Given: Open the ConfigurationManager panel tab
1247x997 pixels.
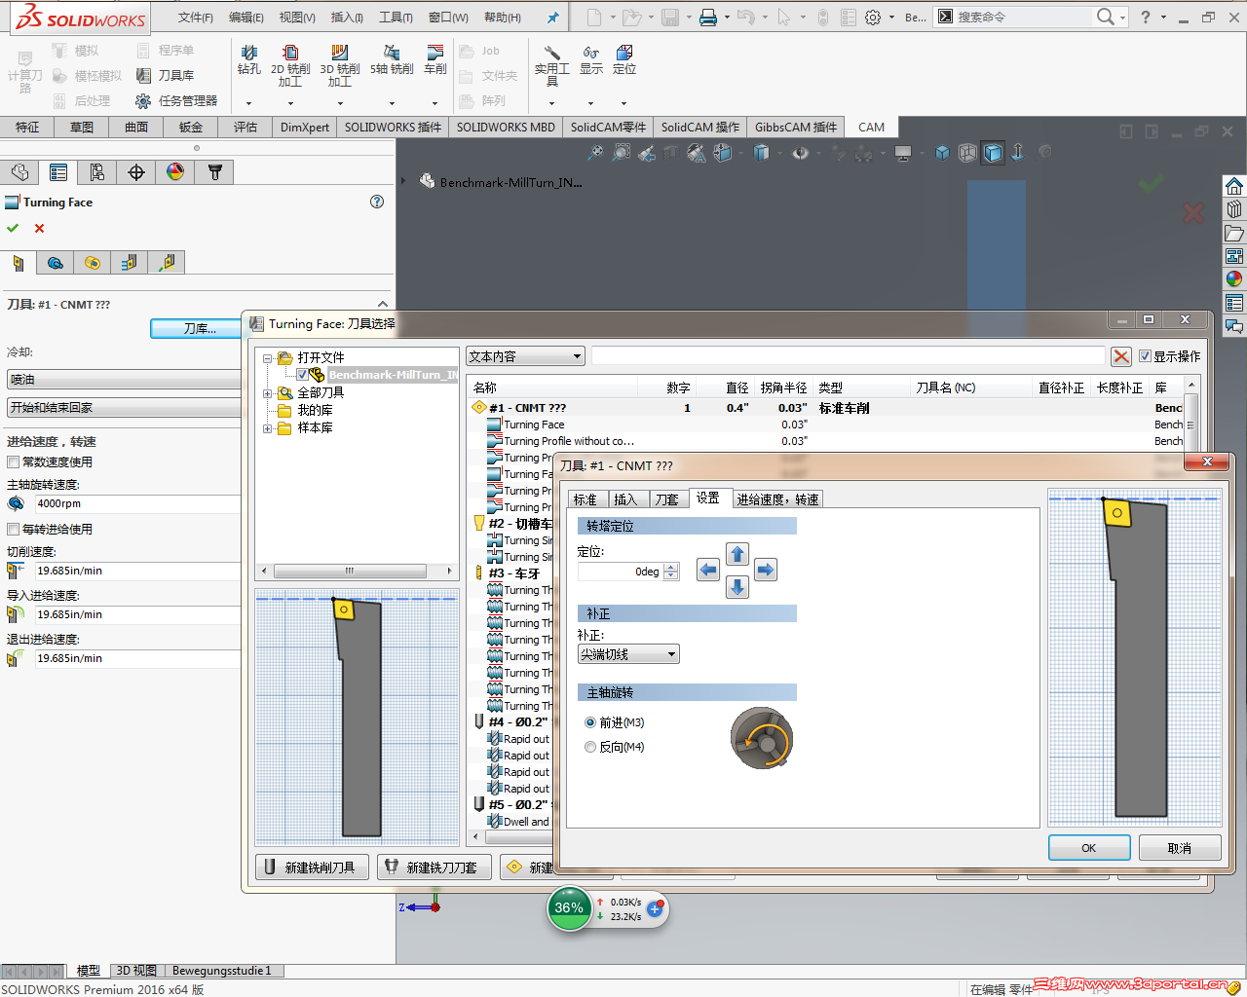Looking at the screenshot, I should click(97, 172).
